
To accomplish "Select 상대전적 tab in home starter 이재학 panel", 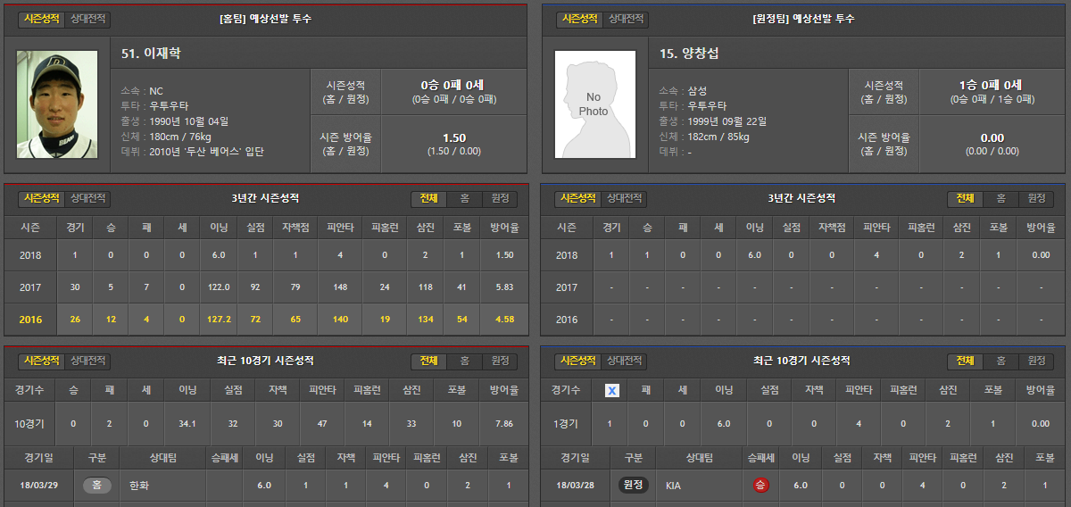I will (87, 20).
